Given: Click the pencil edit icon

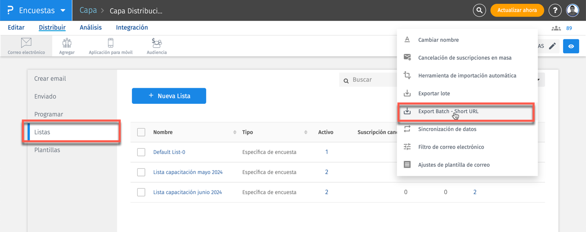Looking at the screenshot, I should [x=552, y=46].
